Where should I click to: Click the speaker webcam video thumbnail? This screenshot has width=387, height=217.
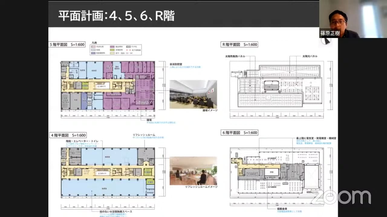click(353, 19)
